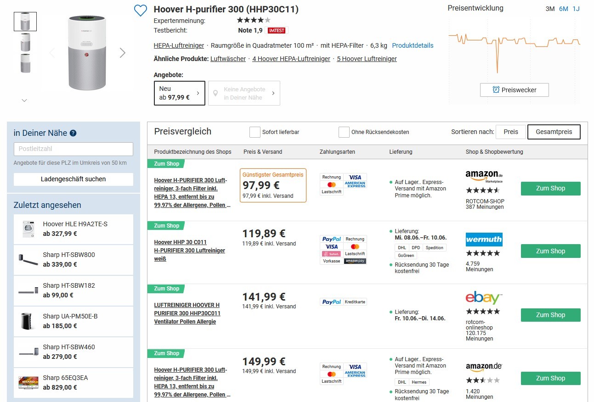Image resolution: width=594 pixels, height=402 pixels.
Task: Enable Ohne Rücksendekosten checkbox
Action: [x=344, y=132]
